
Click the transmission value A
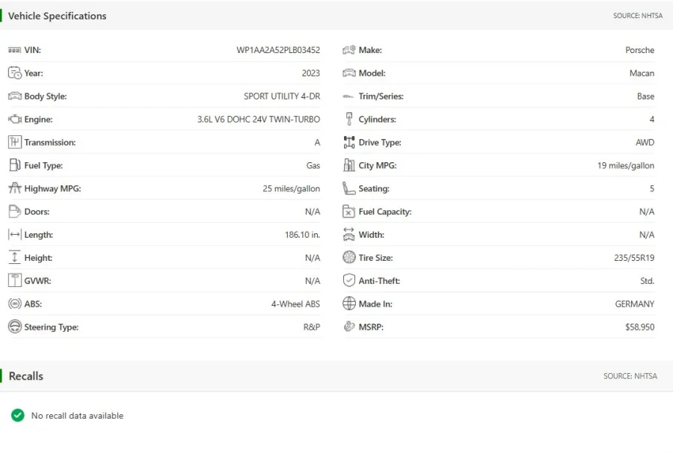pos(317,143)
